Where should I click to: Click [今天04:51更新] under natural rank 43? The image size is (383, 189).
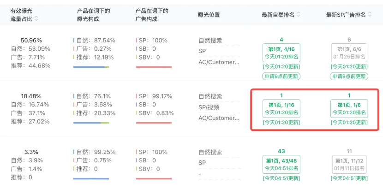[281, 178]
